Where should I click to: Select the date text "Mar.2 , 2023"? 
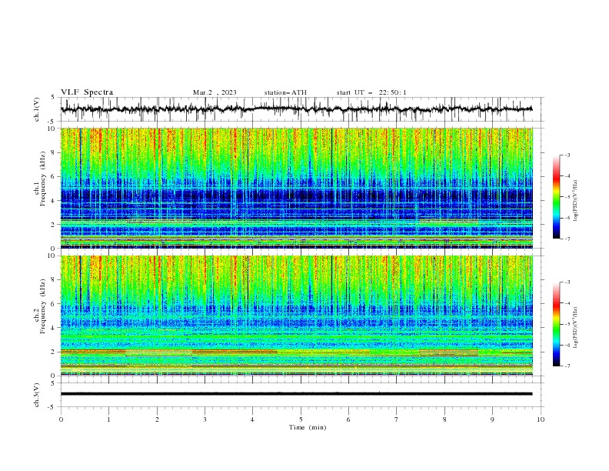click(x=215, y=92)
